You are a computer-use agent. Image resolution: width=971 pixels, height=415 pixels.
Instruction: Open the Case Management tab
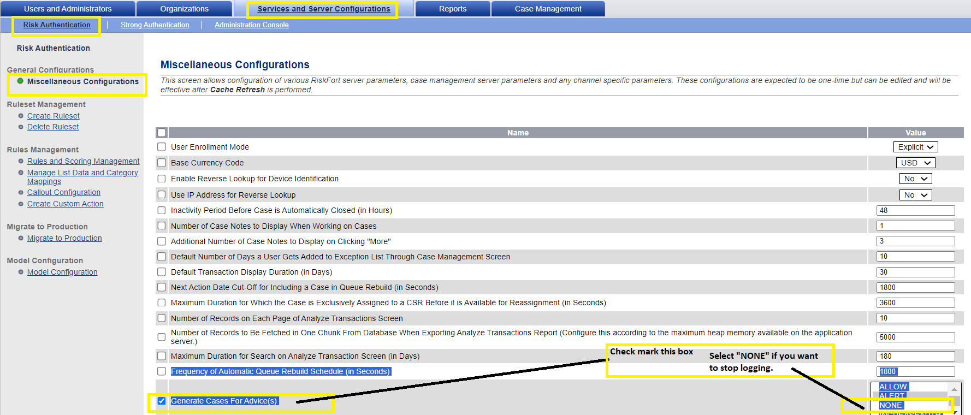pyautogui.click(x=548, y=9)
